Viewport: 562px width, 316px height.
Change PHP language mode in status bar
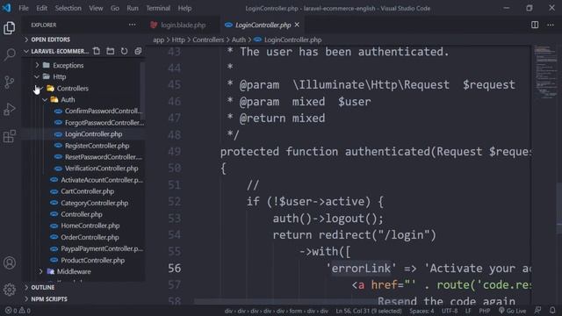coord(484,311)
